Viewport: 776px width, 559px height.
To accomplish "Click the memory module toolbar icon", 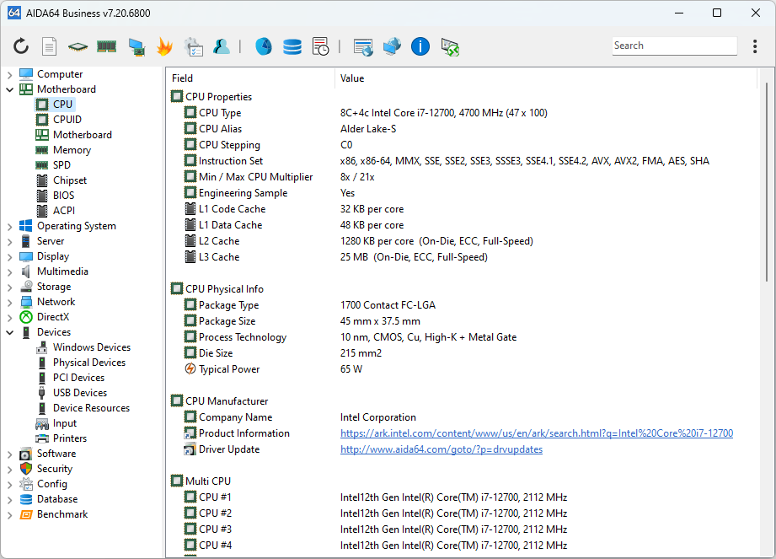I will pos(106,46).
